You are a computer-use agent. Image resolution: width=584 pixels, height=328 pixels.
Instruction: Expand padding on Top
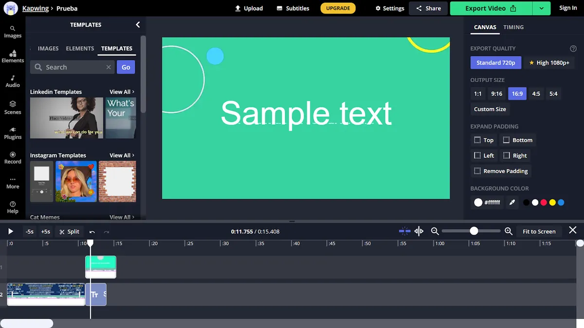click(x=484, y=140)
